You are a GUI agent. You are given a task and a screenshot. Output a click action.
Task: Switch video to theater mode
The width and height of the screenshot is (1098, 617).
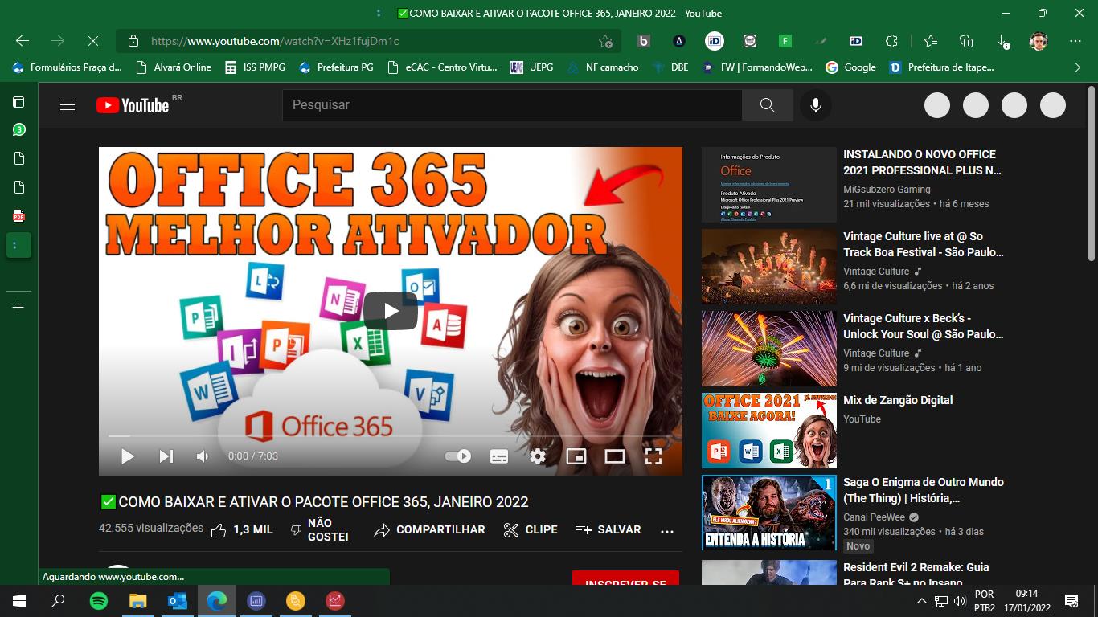tap(615, 456)
